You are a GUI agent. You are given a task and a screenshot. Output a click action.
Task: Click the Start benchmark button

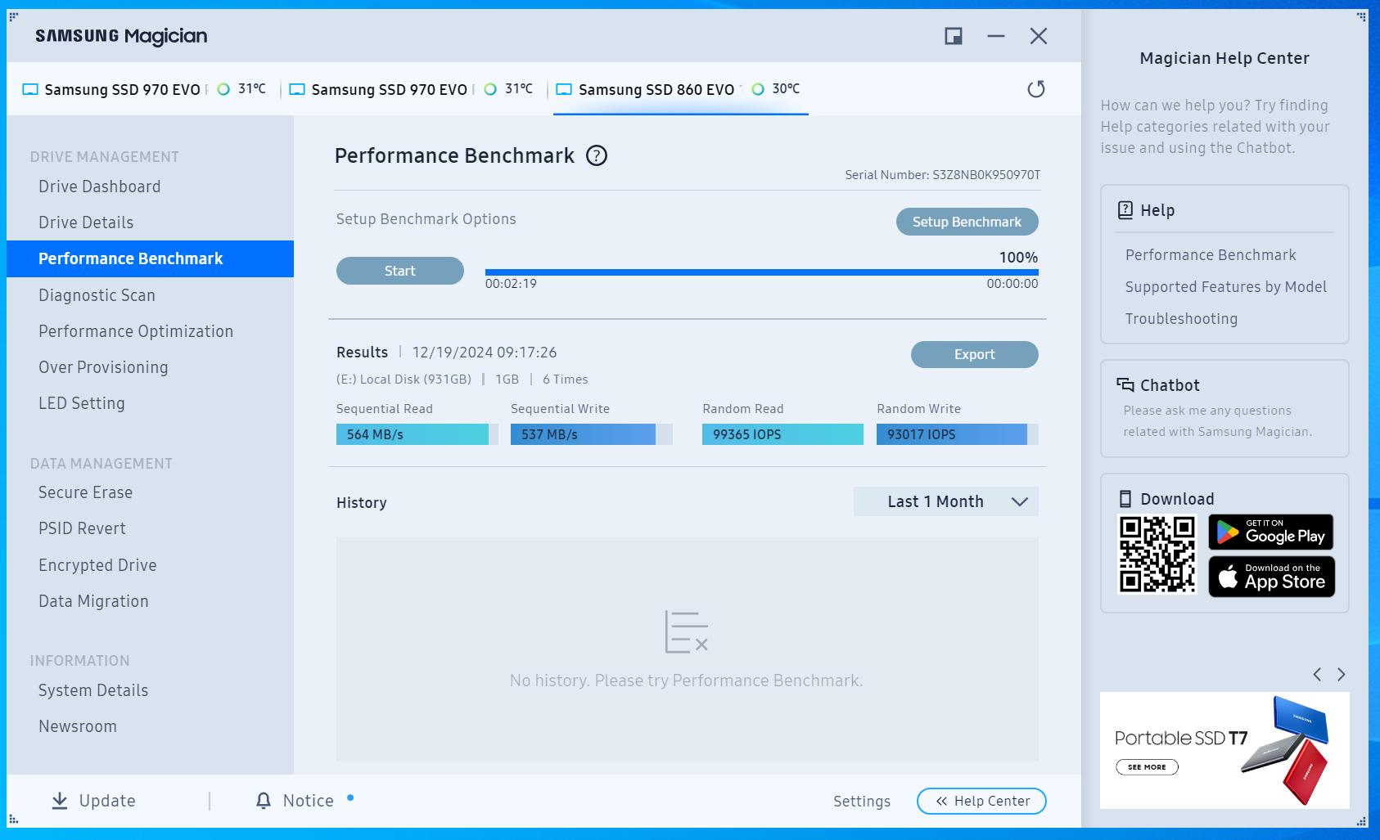pyautogui.click(x=400, y=271)
